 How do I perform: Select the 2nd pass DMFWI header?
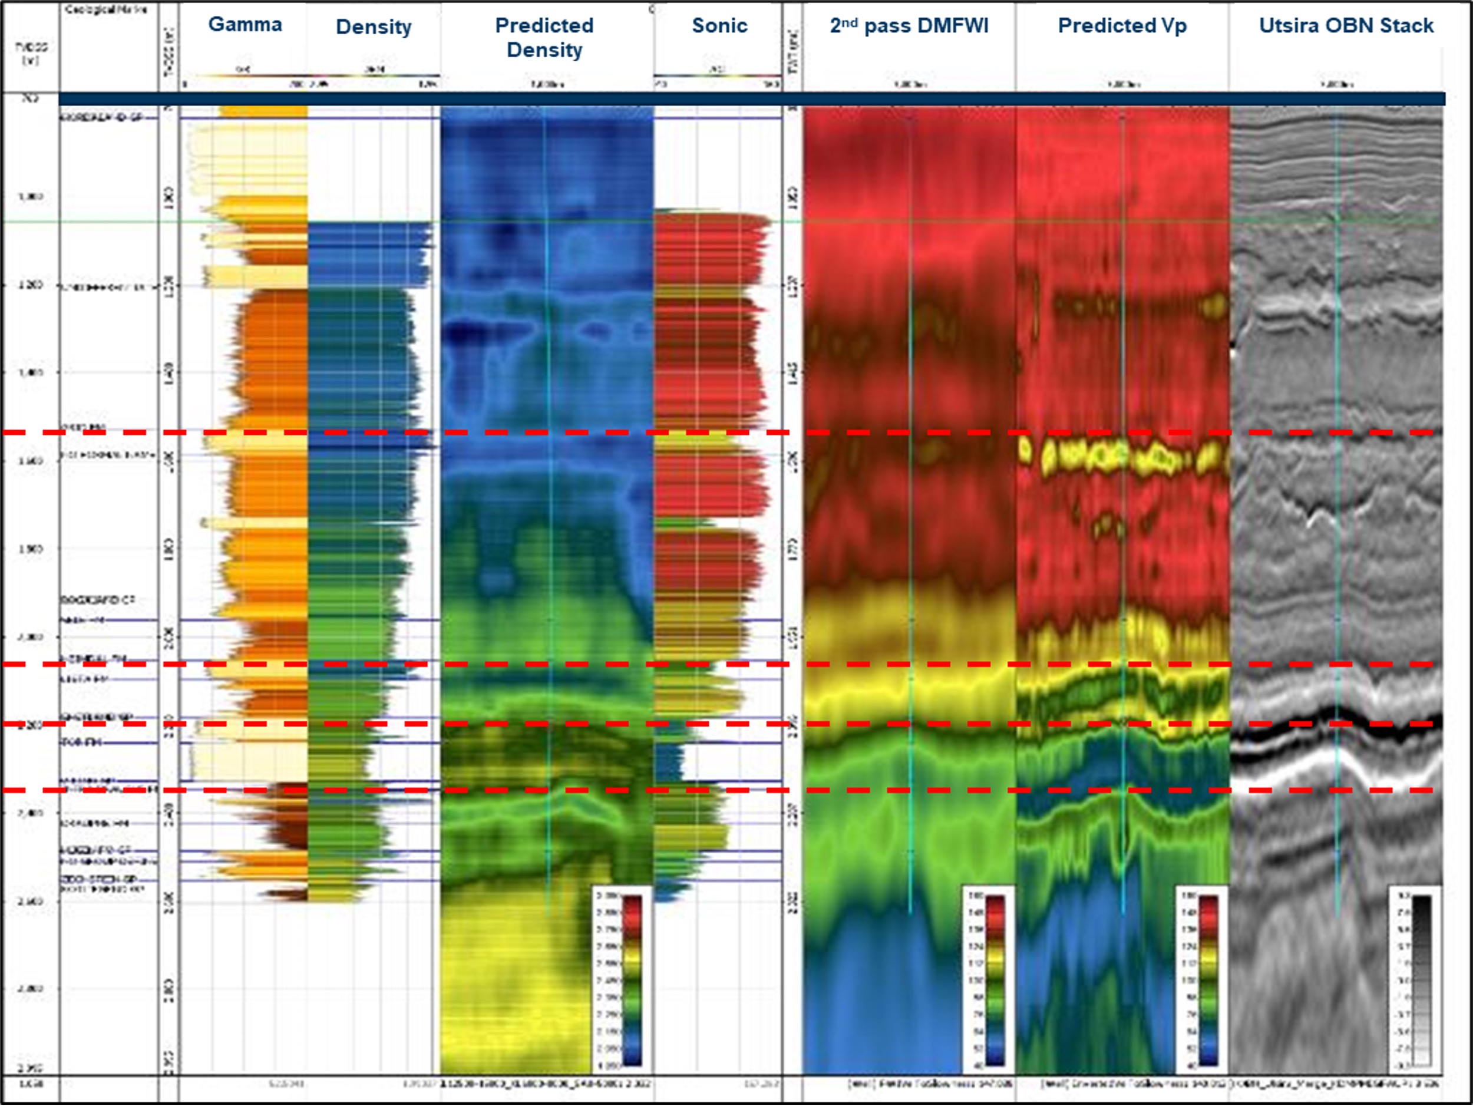click(x=909, y=25)
